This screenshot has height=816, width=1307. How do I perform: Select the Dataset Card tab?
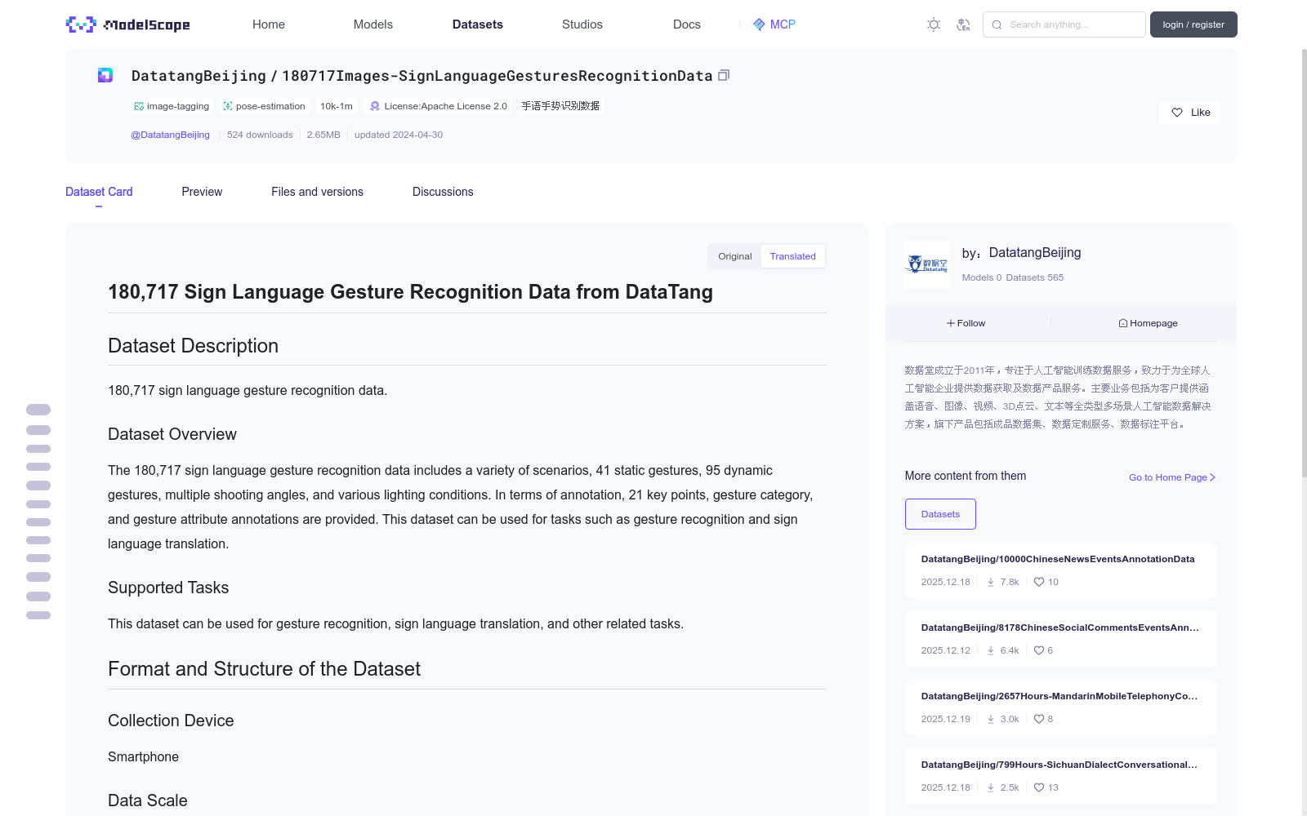pyautogui.click(x=99, y=192)
